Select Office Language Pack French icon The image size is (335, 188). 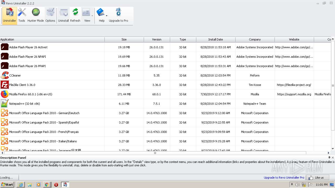[x=4, y=132]
